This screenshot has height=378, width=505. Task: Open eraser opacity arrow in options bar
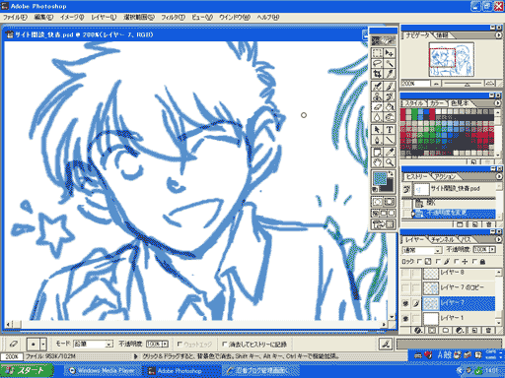166,344
